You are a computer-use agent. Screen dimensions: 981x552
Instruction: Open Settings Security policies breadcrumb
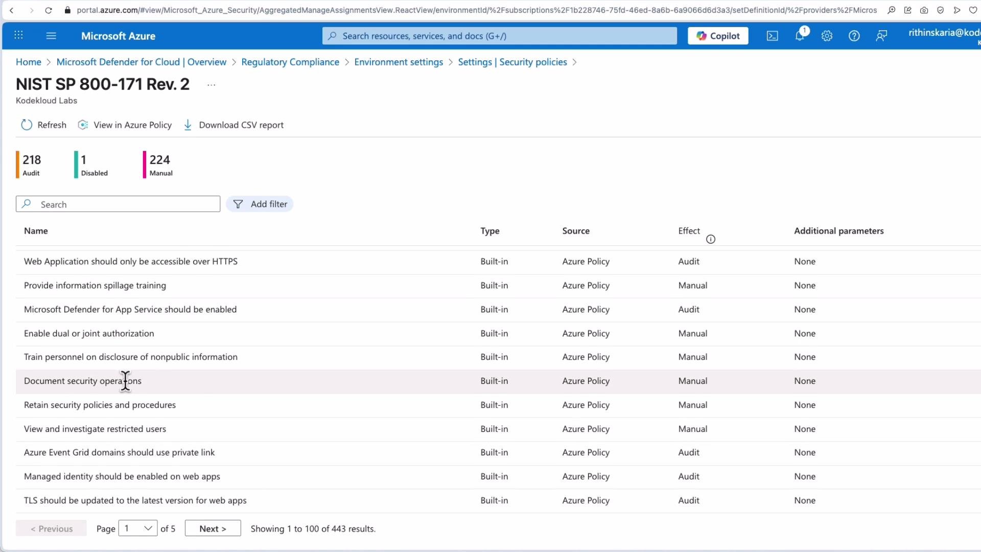coord(512,62)
